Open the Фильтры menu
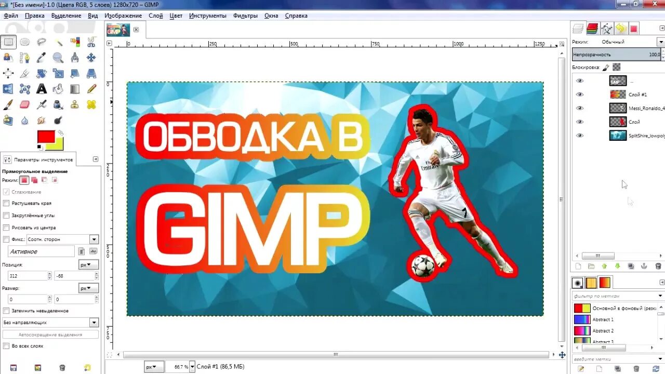665x374 pixels. pyautogui.click(x=246, y=16)
